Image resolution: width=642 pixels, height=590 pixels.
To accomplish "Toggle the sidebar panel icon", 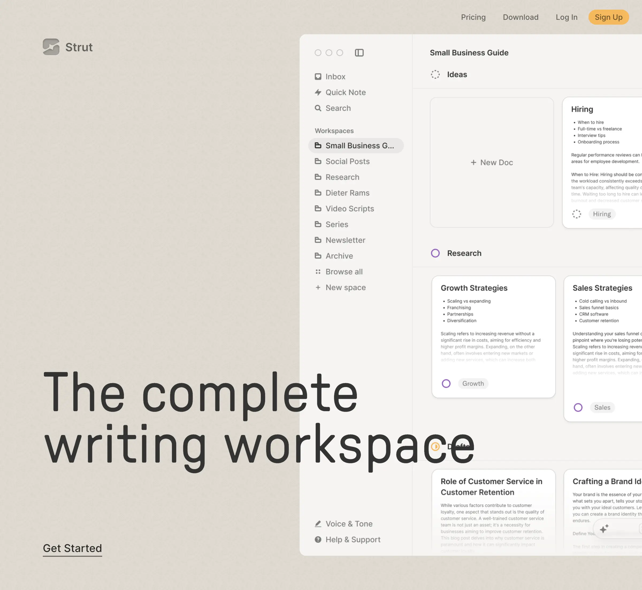I will [x=359, y=53].
